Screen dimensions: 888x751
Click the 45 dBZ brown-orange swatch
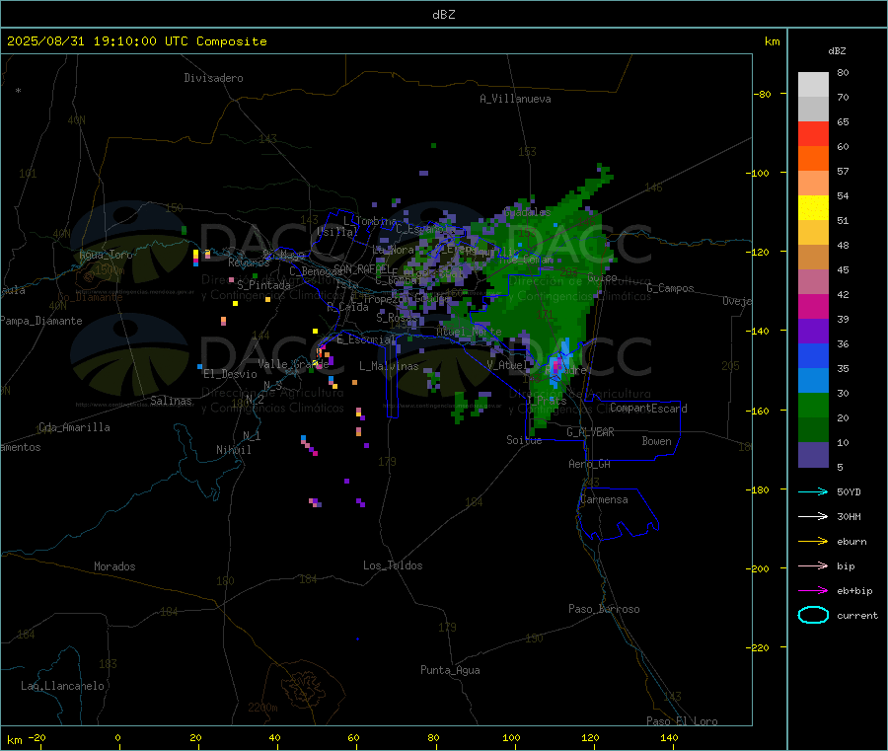click(x=813, y=258)
